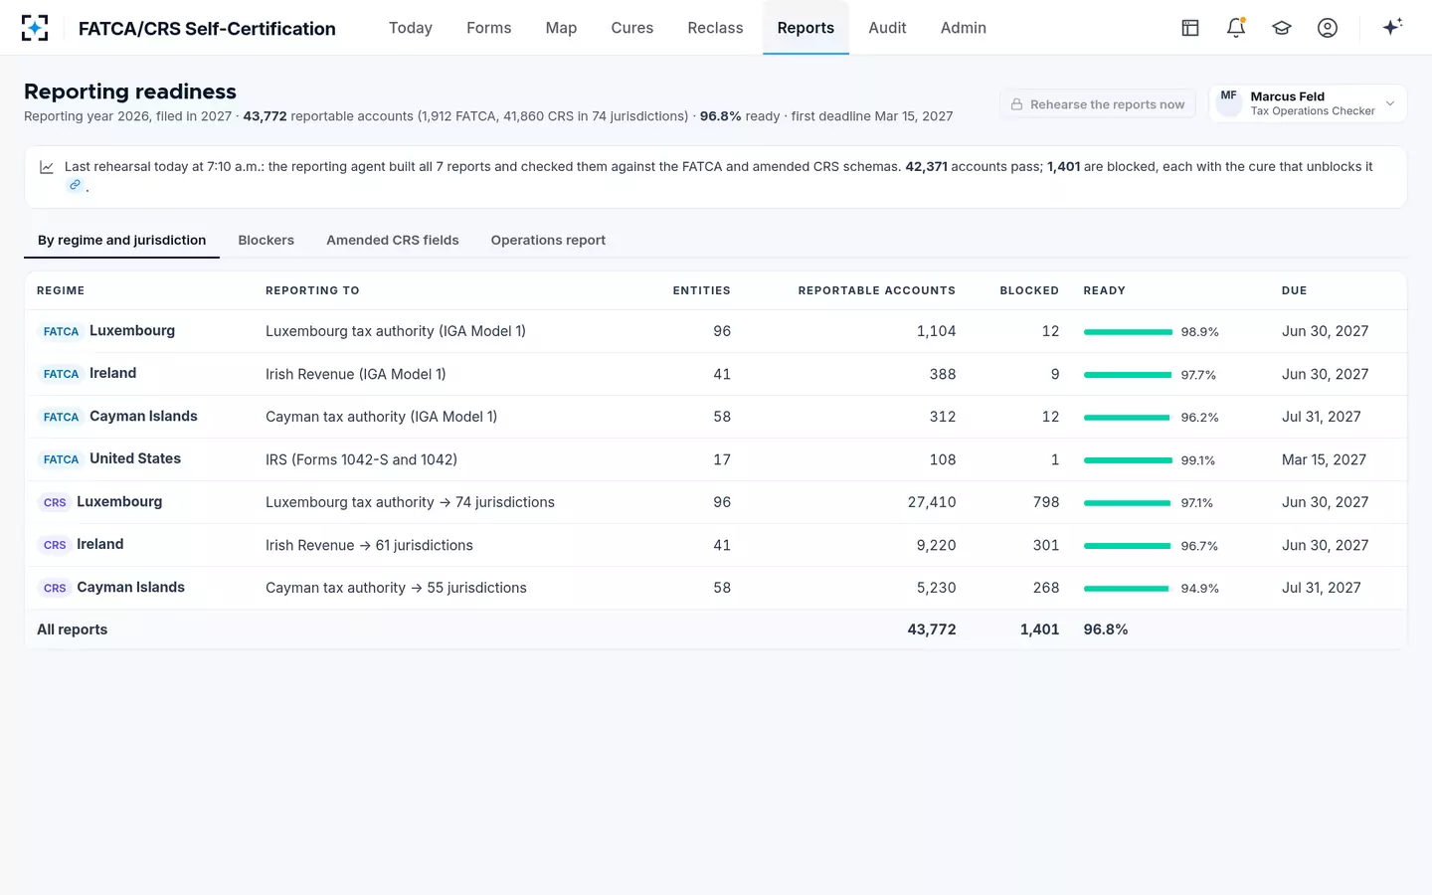Open the graduation cap learning icon
This screenshot has height=895, width=1432.
(1282, 28)
